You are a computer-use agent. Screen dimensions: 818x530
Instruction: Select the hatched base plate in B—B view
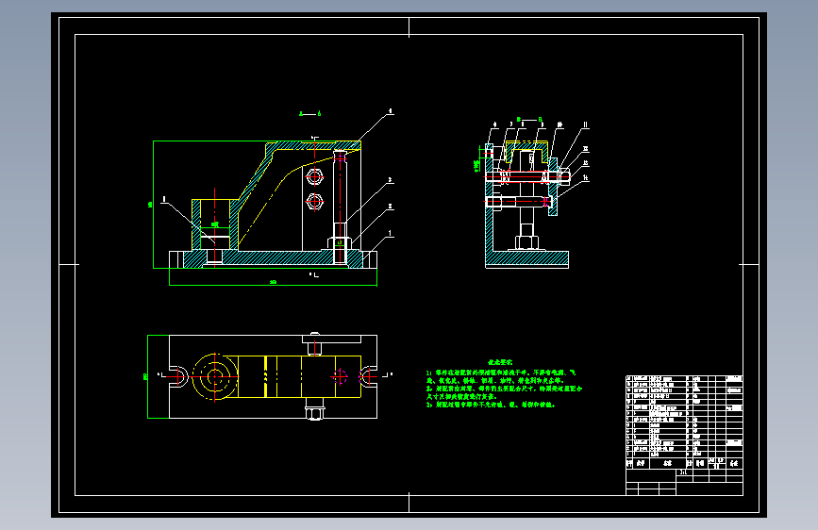pos(526,258)
